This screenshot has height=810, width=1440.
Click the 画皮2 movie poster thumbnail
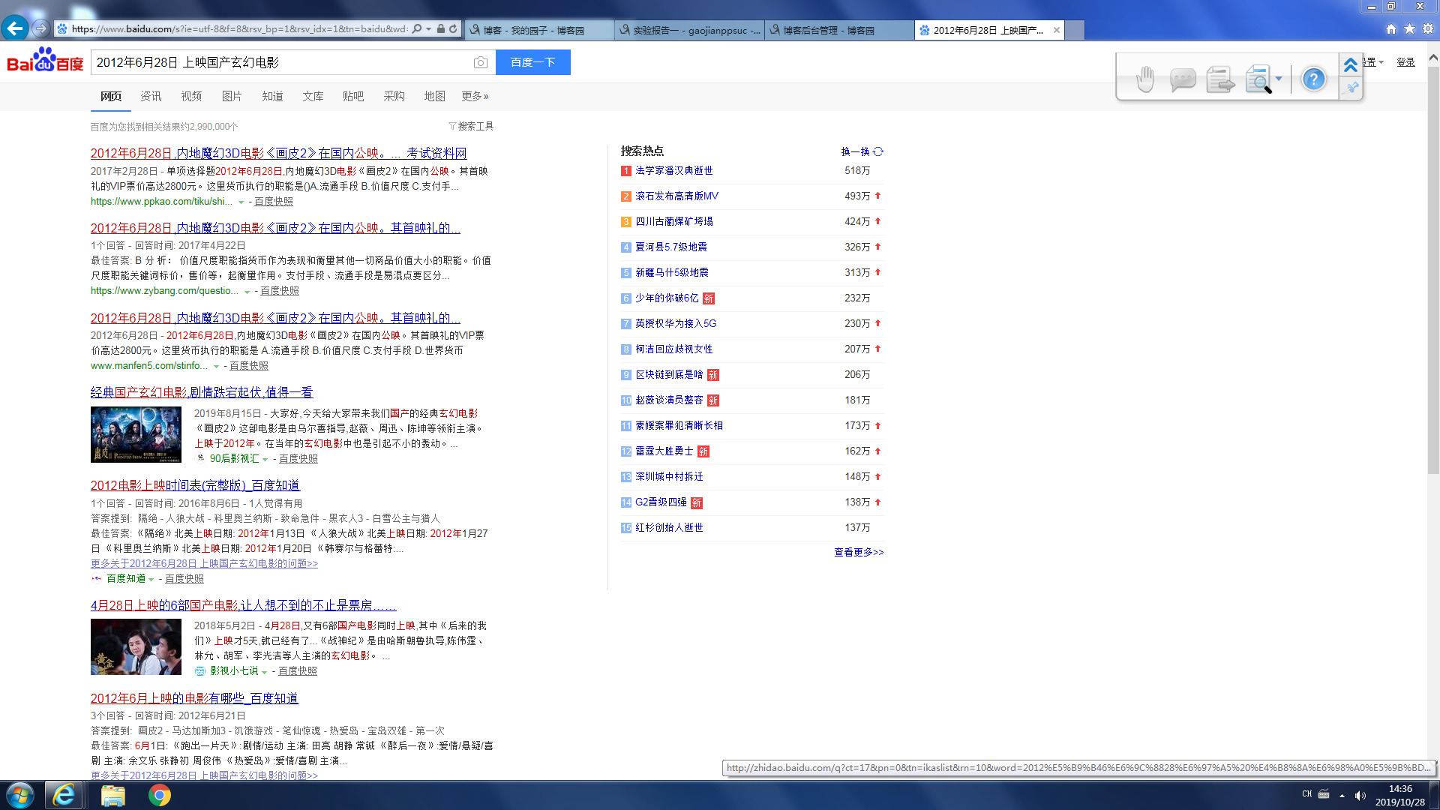(136, 434)
